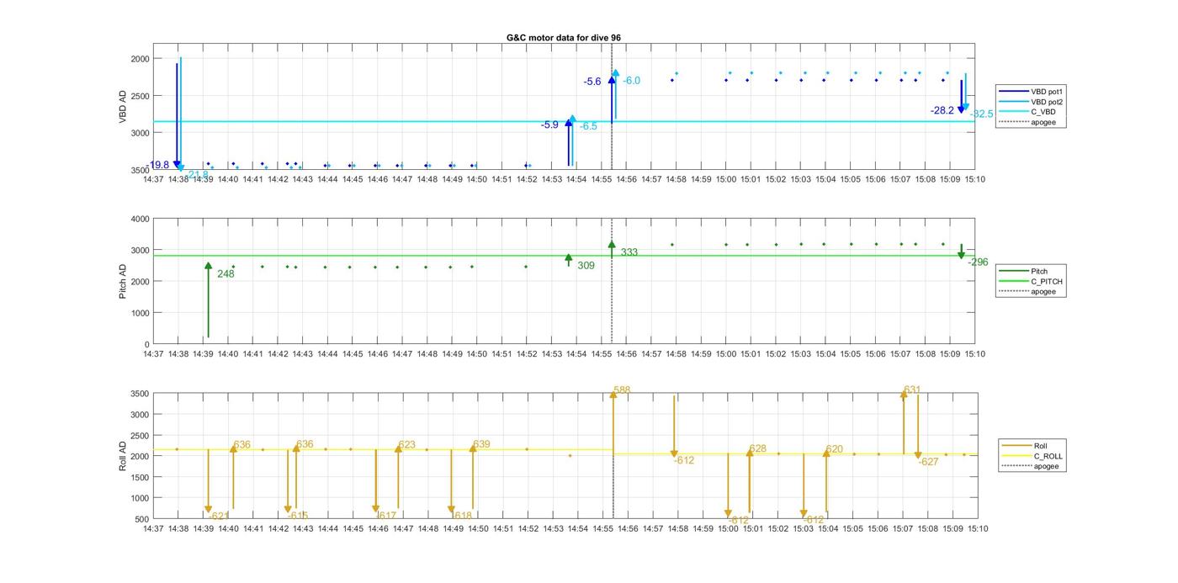Click the '-6.5' VBD annotation
Screen dimensions: 1178x583
588,126
